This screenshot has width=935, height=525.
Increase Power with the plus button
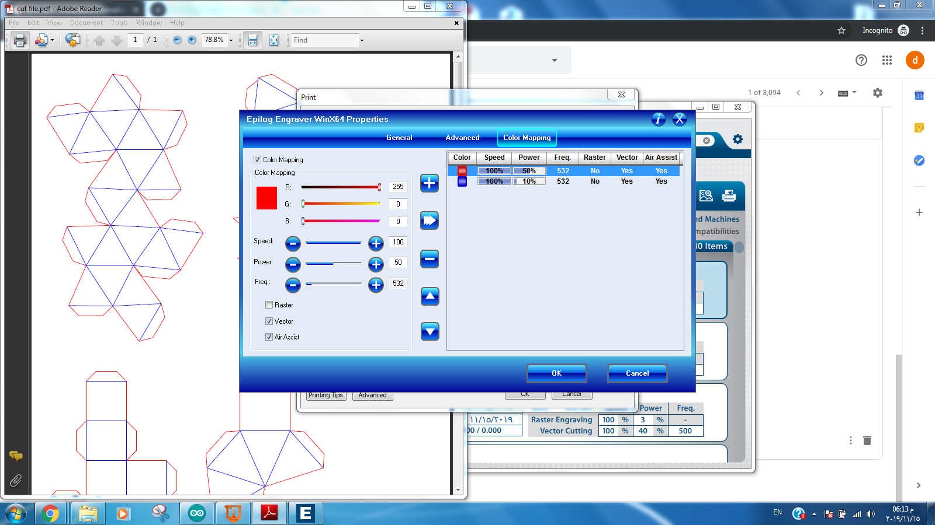[376, 265]
